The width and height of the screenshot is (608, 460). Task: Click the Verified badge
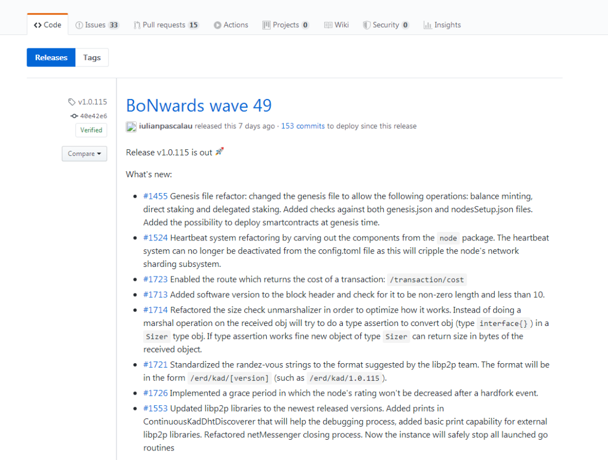point(91,130)
